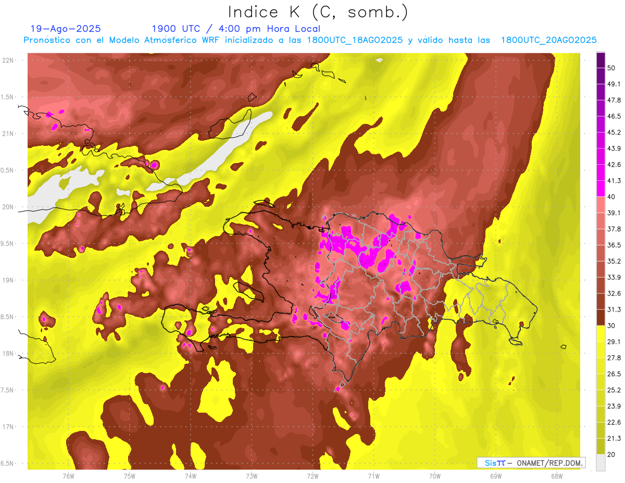Click the legend value "43.9"

614,149
